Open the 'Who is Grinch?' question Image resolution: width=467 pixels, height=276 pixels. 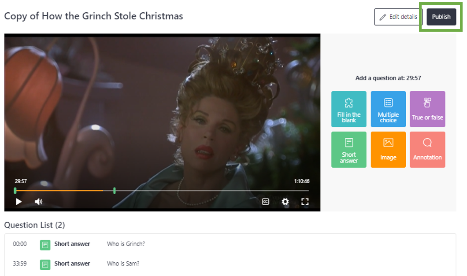pos(126,244)
